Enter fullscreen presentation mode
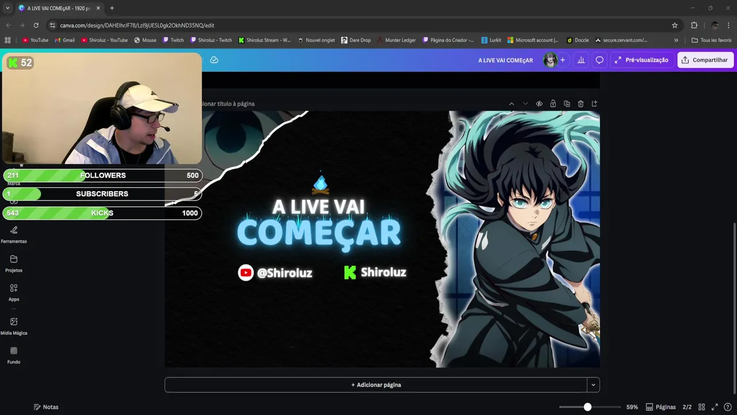The height and width of the screenshot is (415, 737). click(x=715, y=407)
